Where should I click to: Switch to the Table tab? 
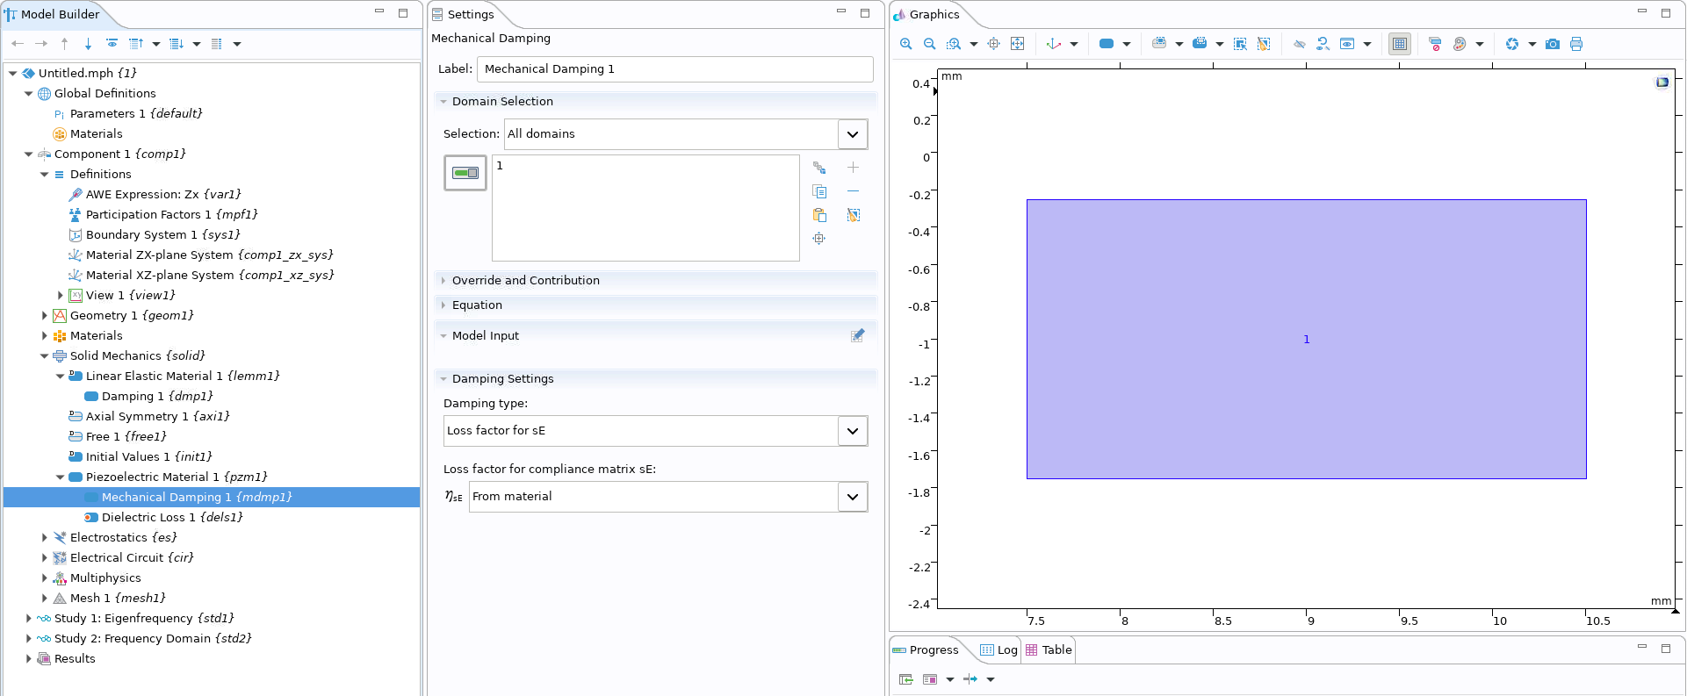(x=1049, y=650)
